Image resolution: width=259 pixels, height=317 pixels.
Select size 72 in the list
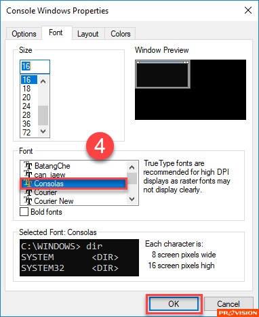coord(29,132)
